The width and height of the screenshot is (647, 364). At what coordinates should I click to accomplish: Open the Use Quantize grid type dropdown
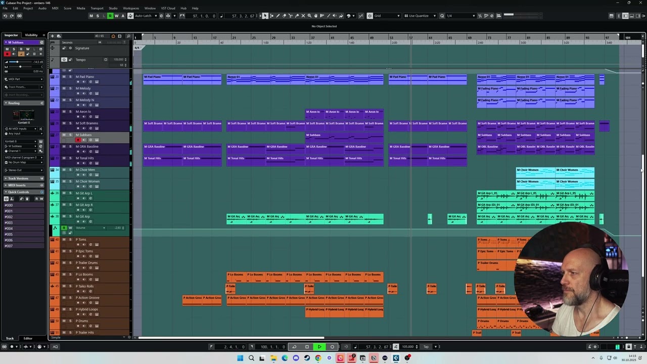[420, 16]
